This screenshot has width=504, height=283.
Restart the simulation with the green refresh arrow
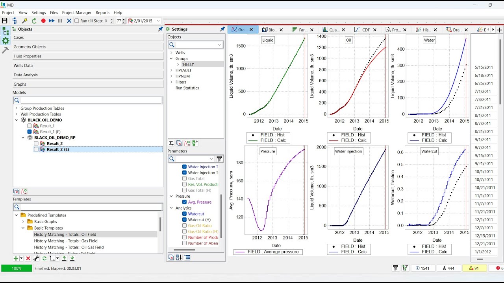click(34, 21)
